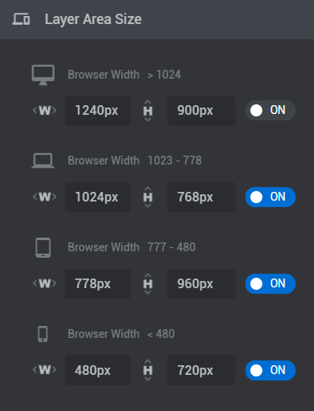Select the tablet device icon

pos(43,247)
